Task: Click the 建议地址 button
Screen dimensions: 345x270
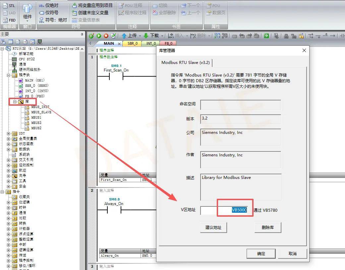Action: tap(213, 227)
